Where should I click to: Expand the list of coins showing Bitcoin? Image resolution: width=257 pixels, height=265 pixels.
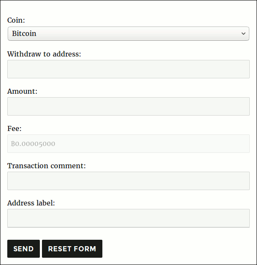(128, 33)
